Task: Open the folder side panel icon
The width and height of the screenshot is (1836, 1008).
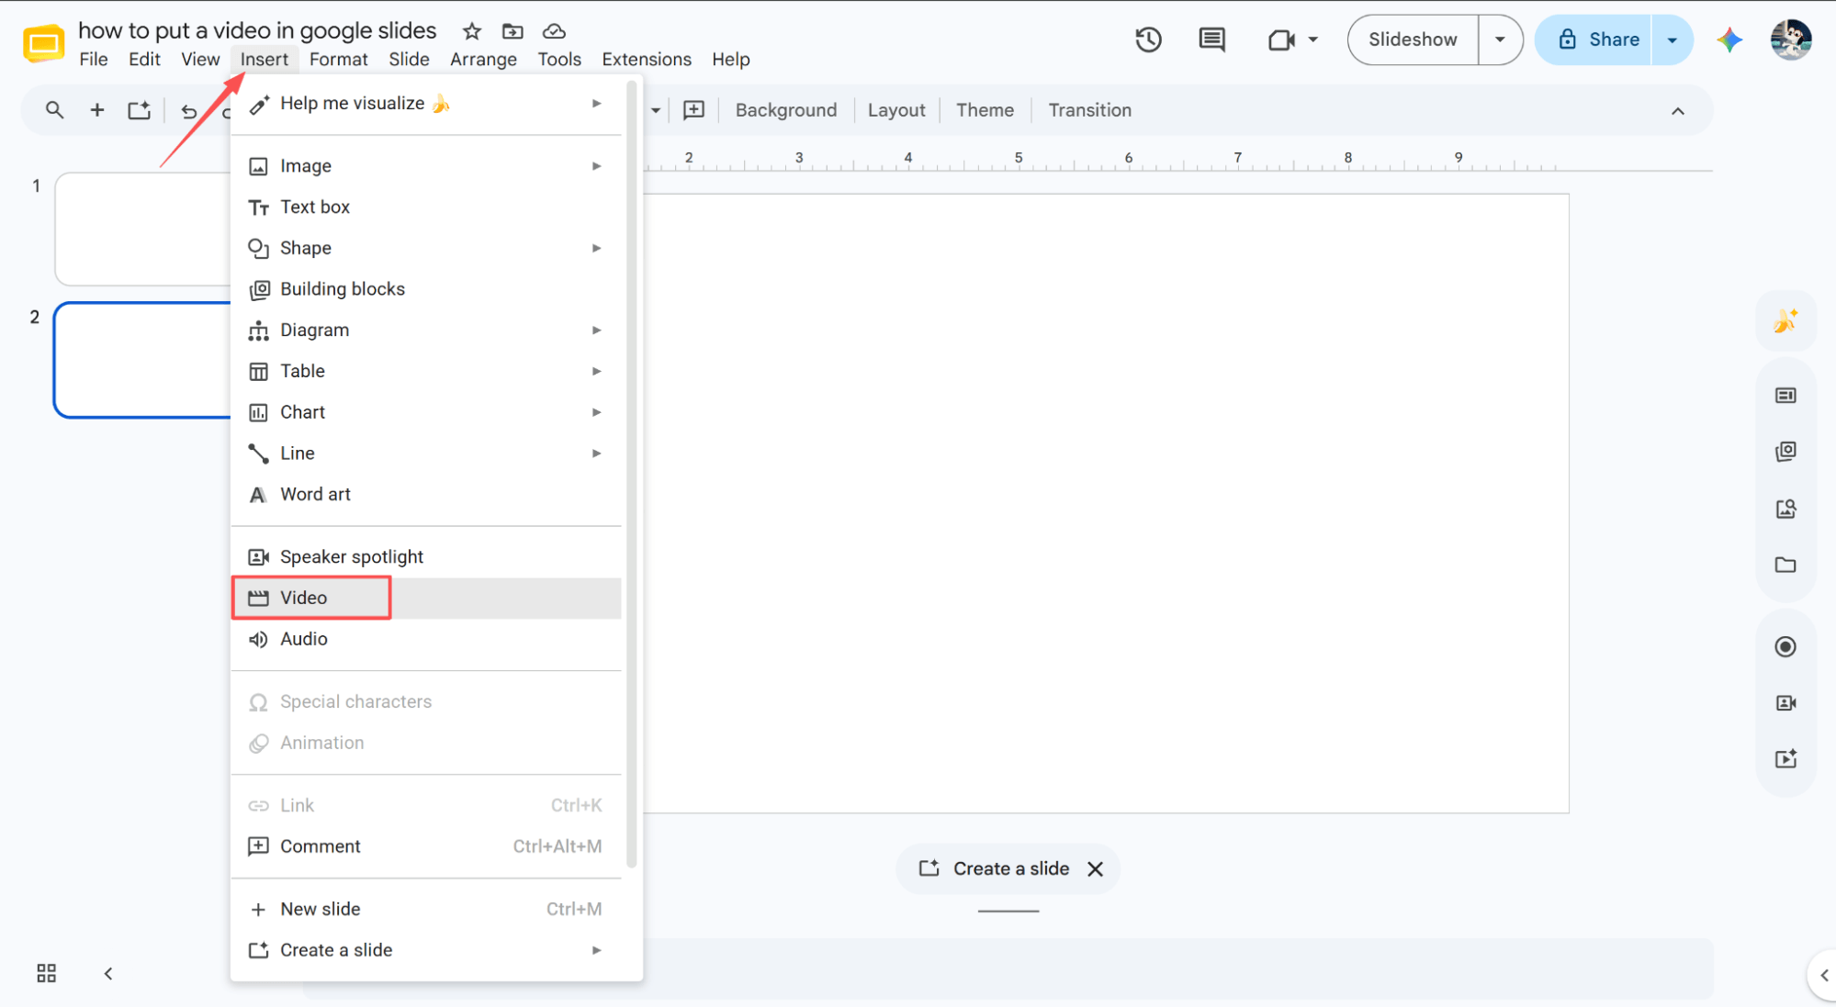Action: point(1785,566)
